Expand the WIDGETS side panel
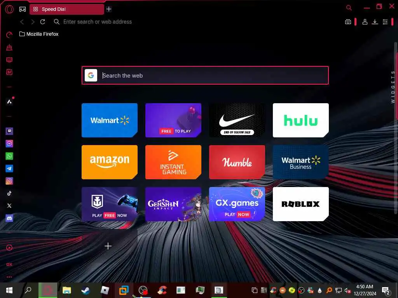 (x=393, y=87)
